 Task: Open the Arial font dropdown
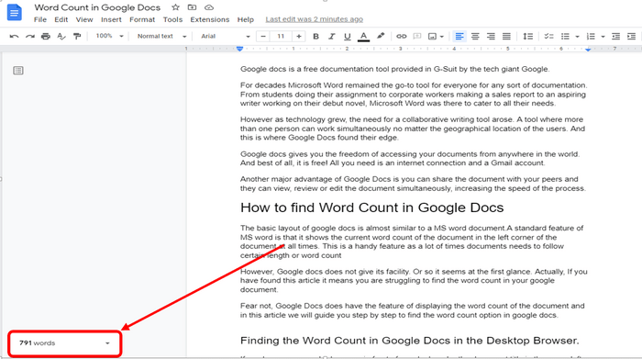(x=226, y=36)
